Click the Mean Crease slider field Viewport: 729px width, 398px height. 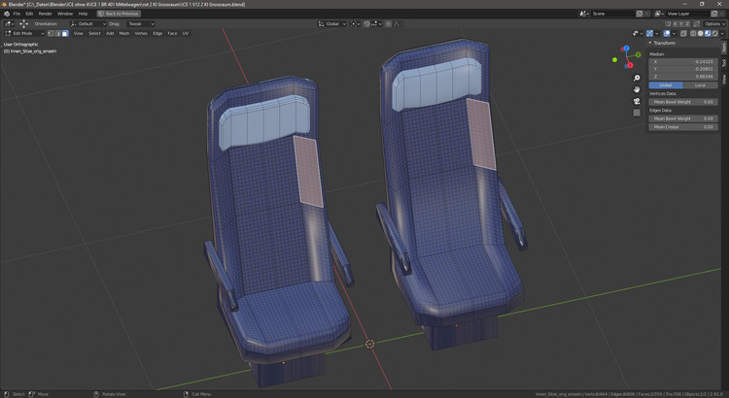(x=683, y=126)
